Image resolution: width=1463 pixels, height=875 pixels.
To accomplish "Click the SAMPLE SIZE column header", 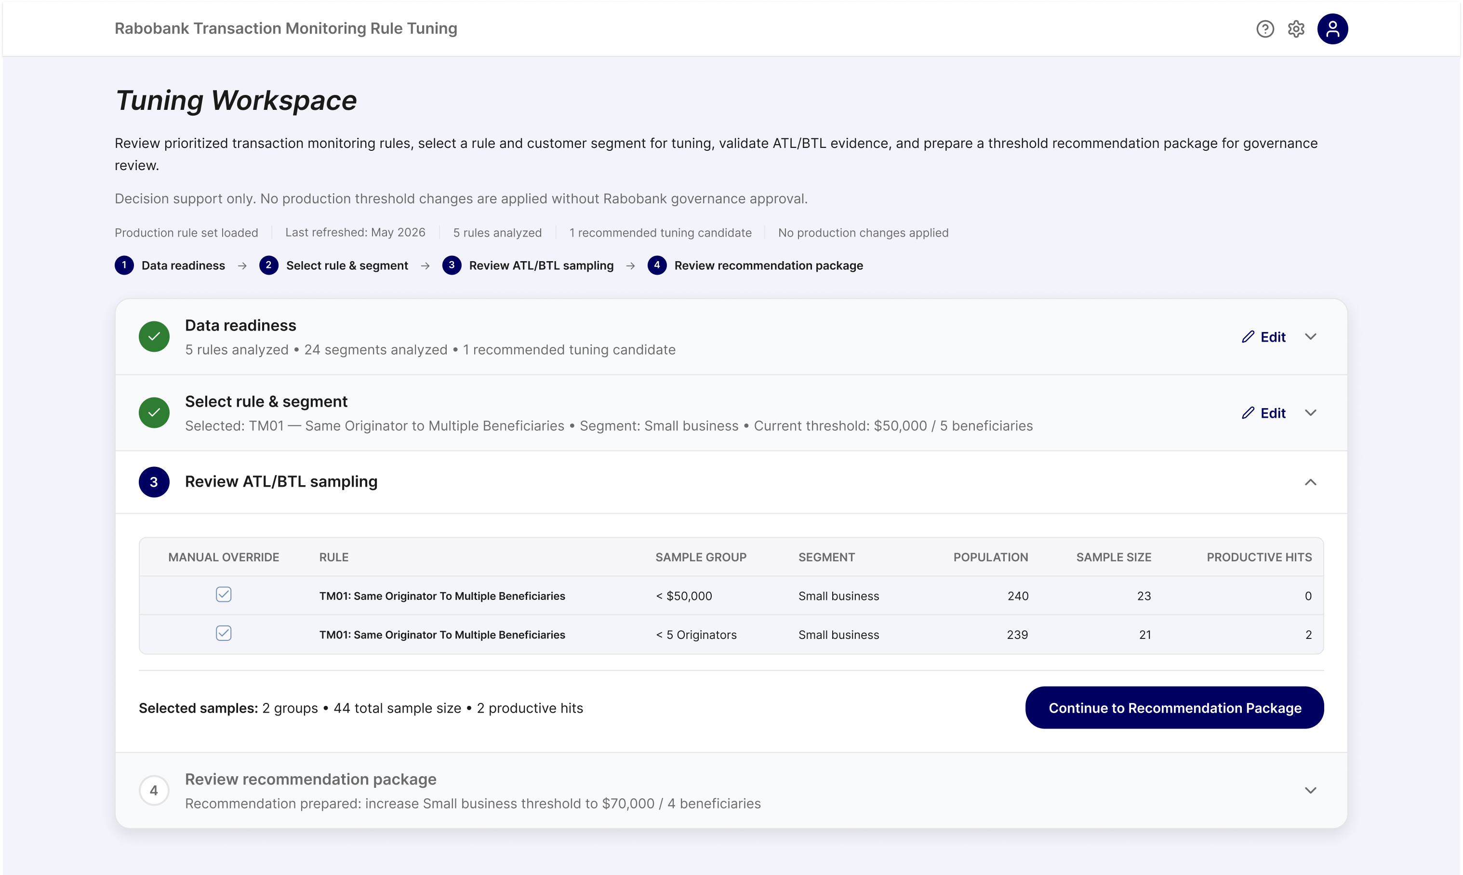I will click(1113, 557).
